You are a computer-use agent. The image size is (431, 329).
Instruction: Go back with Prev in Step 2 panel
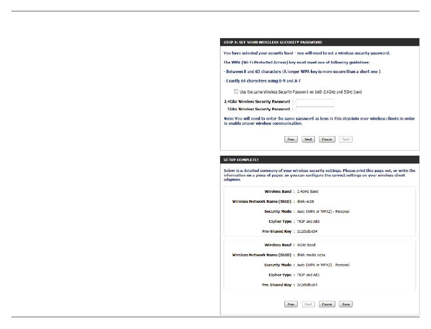pyautogui.click(x=291, y=139)
